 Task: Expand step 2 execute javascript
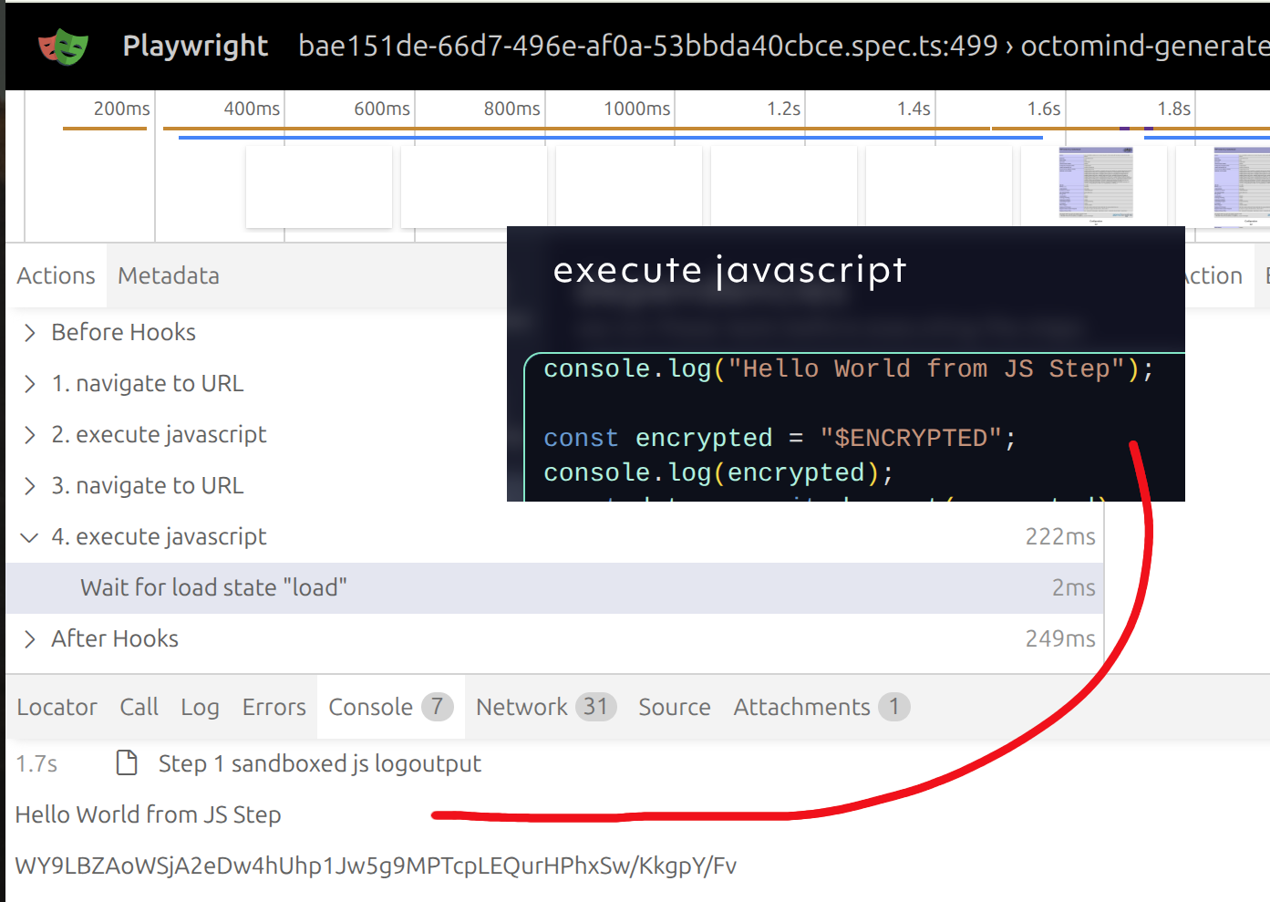pyautogui.click(x=30, y=434)
